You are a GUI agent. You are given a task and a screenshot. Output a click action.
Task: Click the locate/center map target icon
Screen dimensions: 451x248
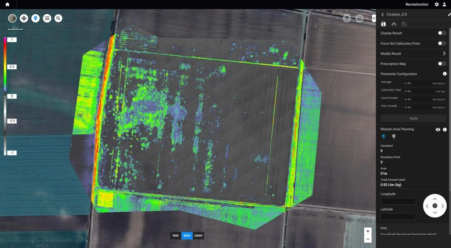click(24, 18)
